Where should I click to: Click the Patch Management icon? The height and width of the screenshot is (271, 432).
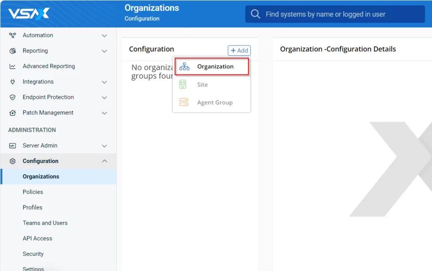(13, 113)
